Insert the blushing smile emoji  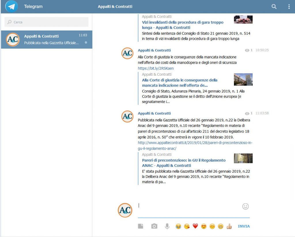212,226
